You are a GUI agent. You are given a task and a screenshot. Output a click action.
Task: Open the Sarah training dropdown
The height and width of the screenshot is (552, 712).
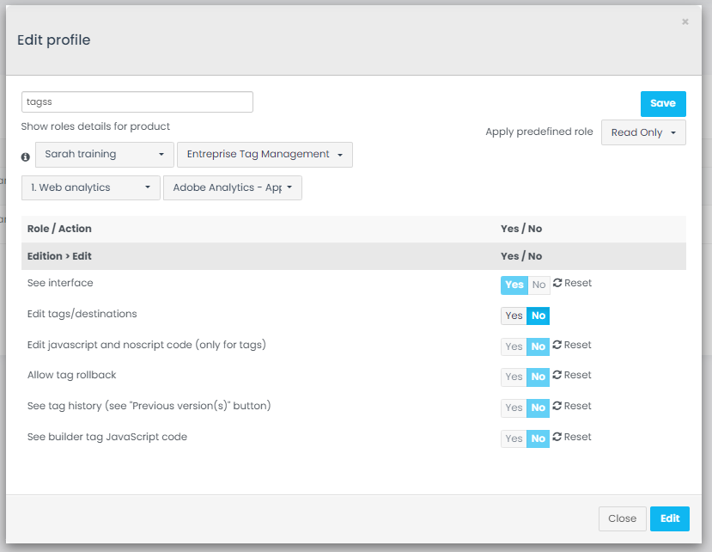(x=105, y=155)
